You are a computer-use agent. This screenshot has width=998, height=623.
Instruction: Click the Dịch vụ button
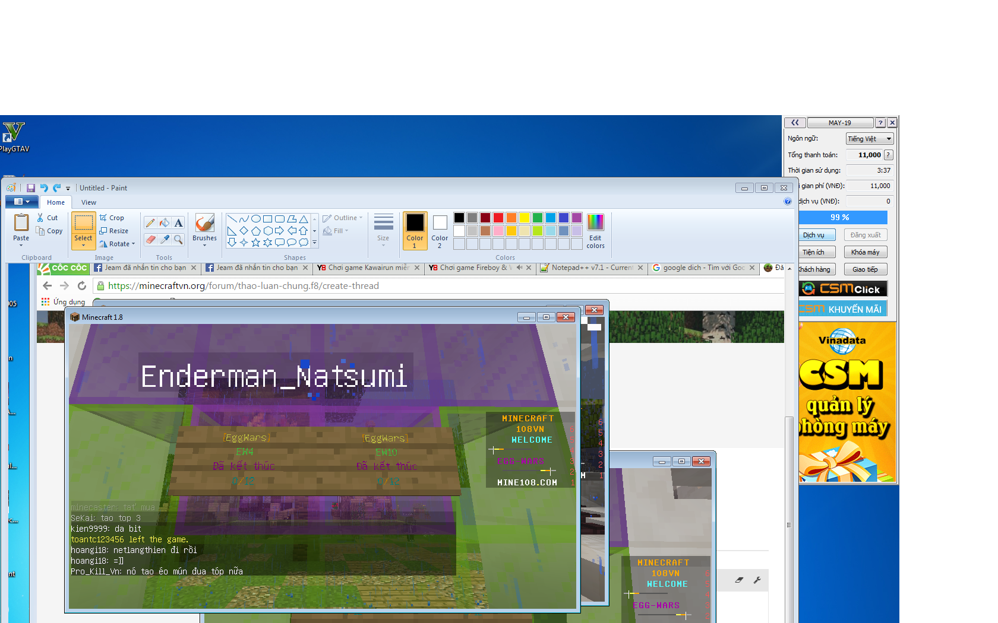(x=816, y=235)
